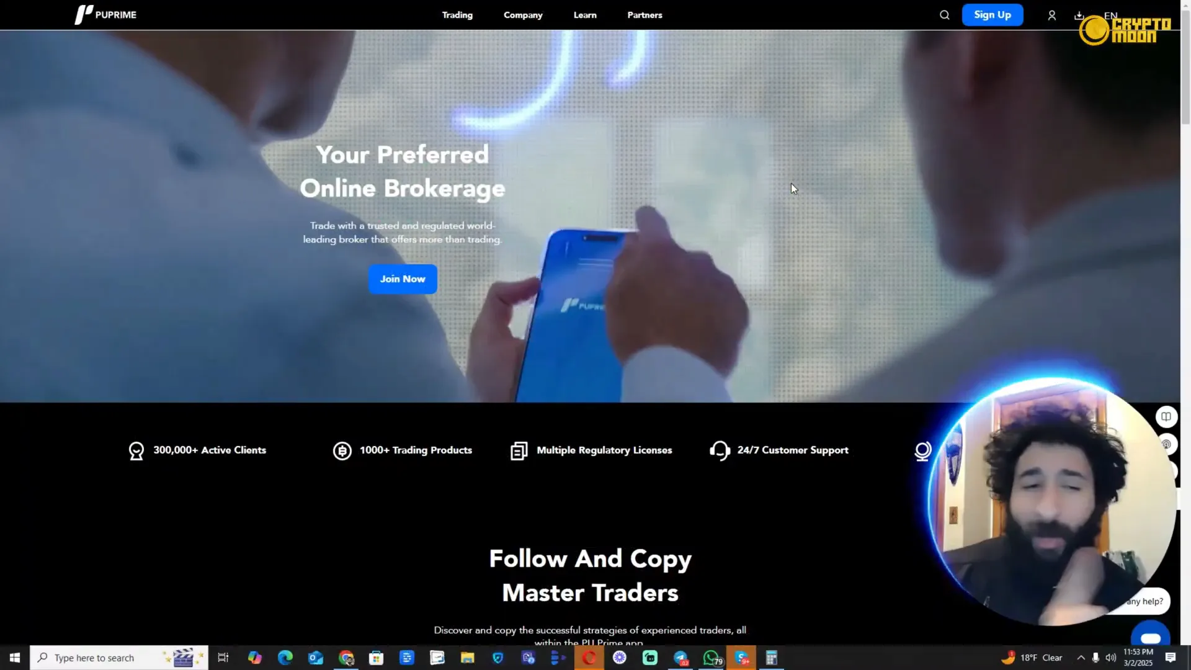Click the download/install icon
This screenshot has height=670, width=1191.
click(x=1080, y=15)
